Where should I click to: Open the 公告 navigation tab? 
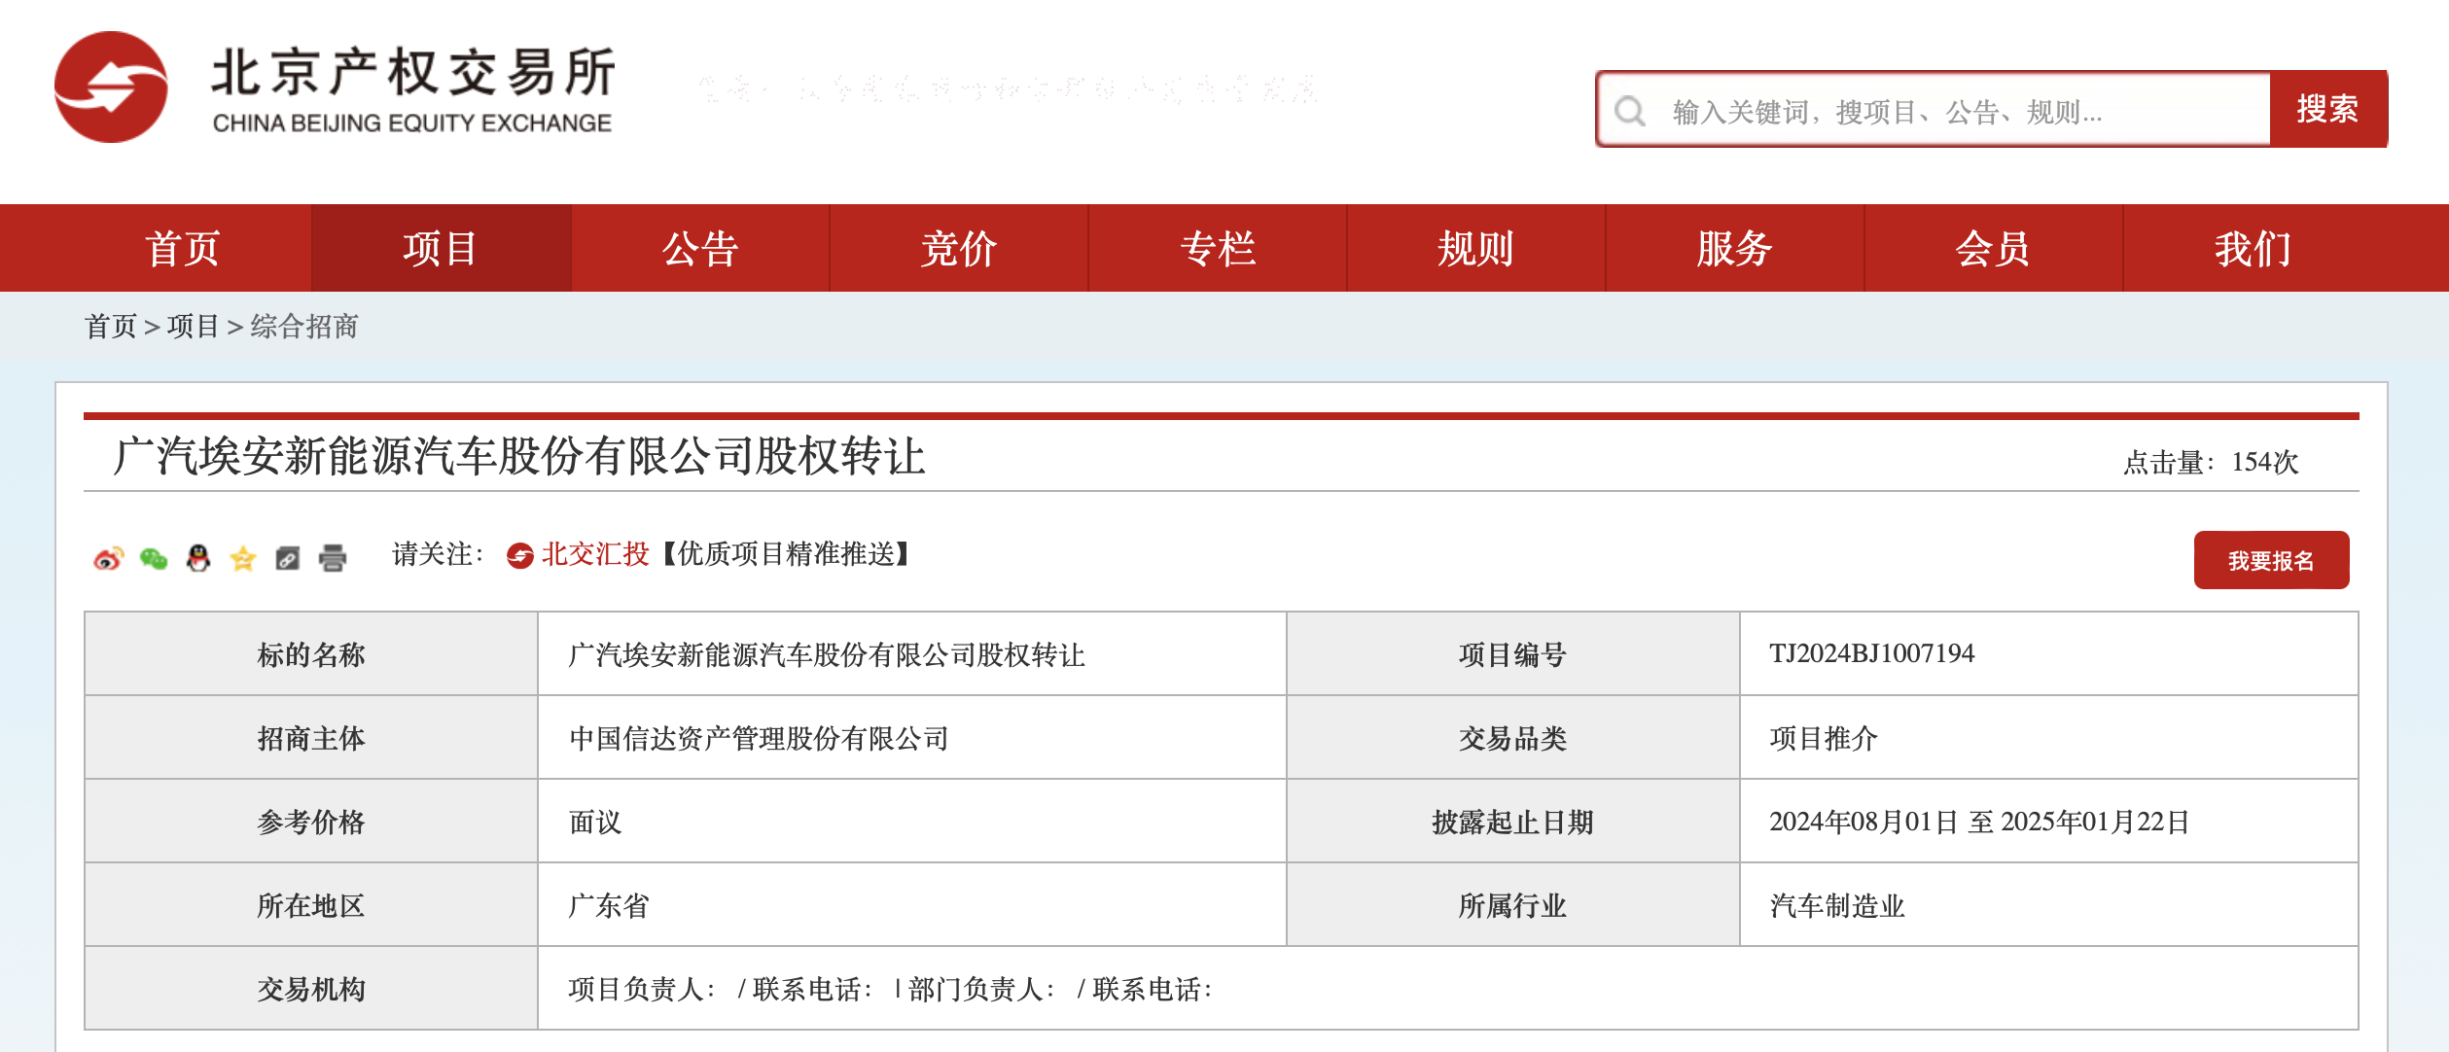tap(699, 248)
